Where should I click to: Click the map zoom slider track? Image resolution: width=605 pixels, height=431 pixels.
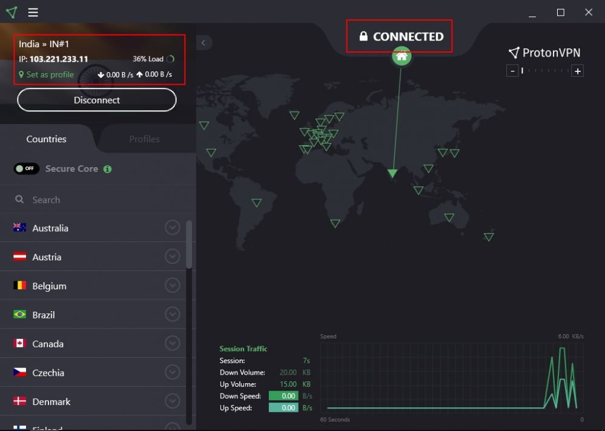click(x=545, y=71)
